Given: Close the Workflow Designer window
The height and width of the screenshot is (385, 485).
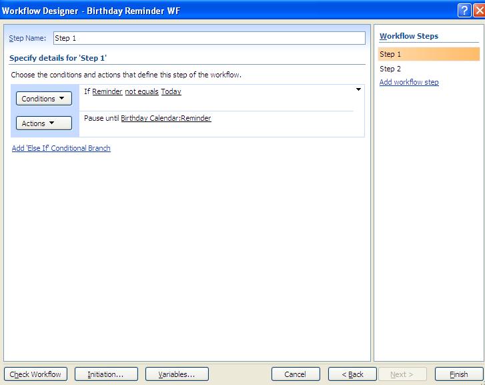Looking at the screenshot, I should (x=479, y=11).
